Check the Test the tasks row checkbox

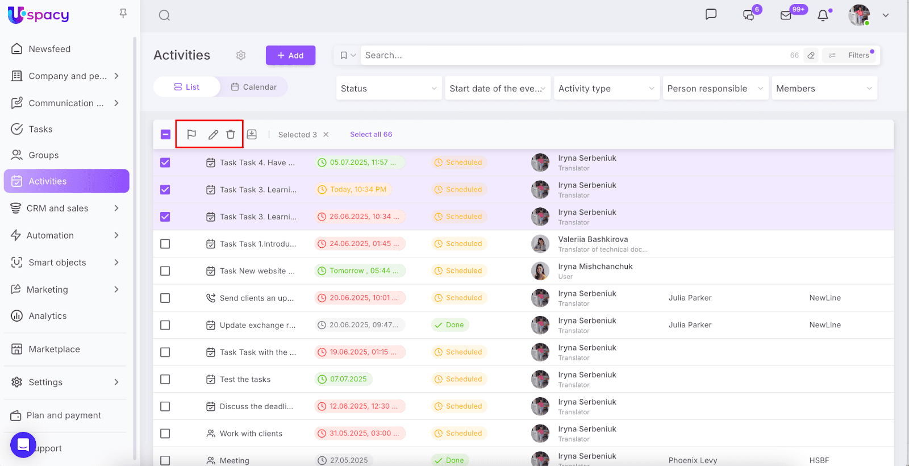165,379
